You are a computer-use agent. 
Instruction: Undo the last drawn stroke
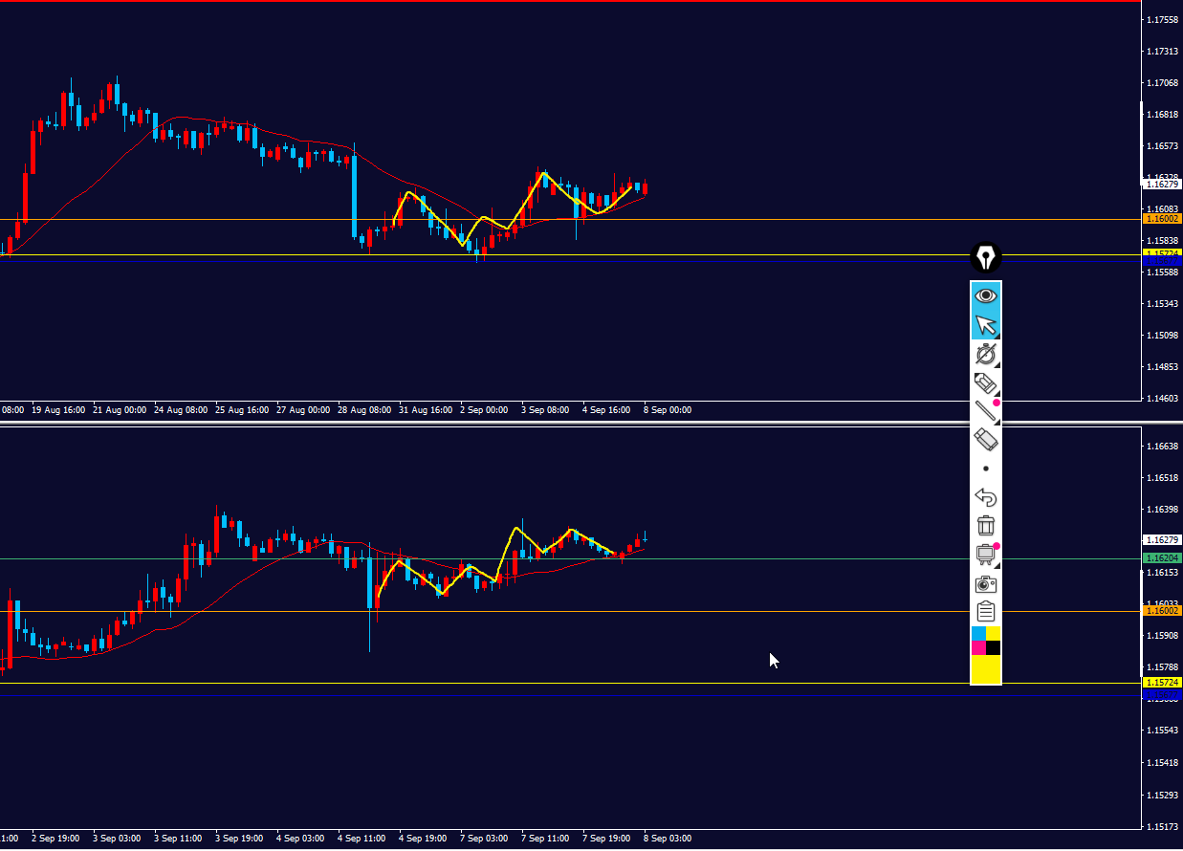[x=986, y=497]
